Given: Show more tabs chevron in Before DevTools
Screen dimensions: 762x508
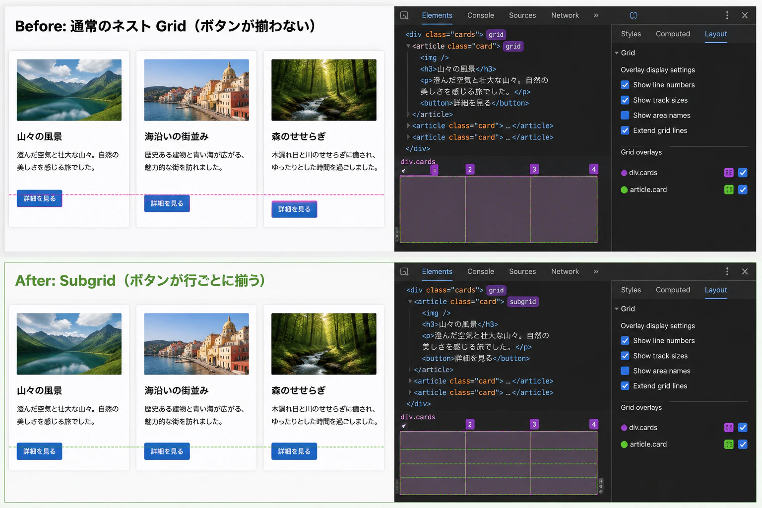Looking at the screenshot, I should [x=596, y=15].
